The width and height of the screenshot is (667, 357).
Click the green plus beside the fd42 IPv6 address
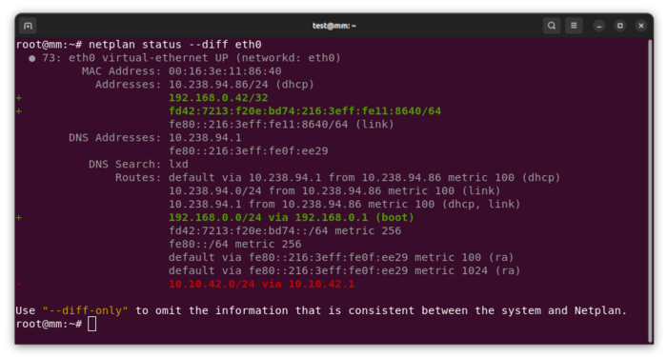pos(19,111)
